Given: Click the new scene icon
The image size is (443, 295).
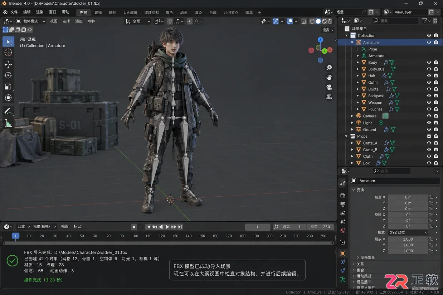Looking at the screenshot, I should (371, 12).
